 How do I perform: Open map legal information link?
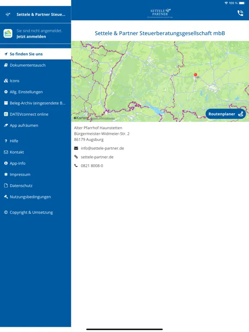[x=102, y=118]
